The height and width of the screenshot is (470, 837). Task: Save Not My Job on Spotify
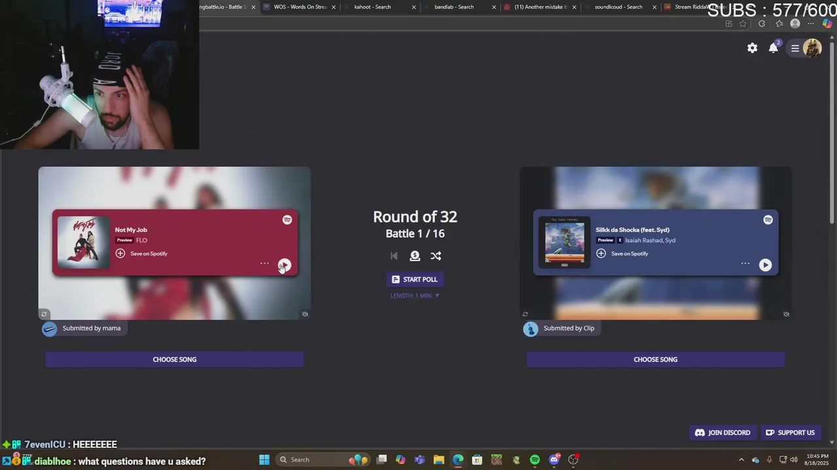[x=141, y=253]
